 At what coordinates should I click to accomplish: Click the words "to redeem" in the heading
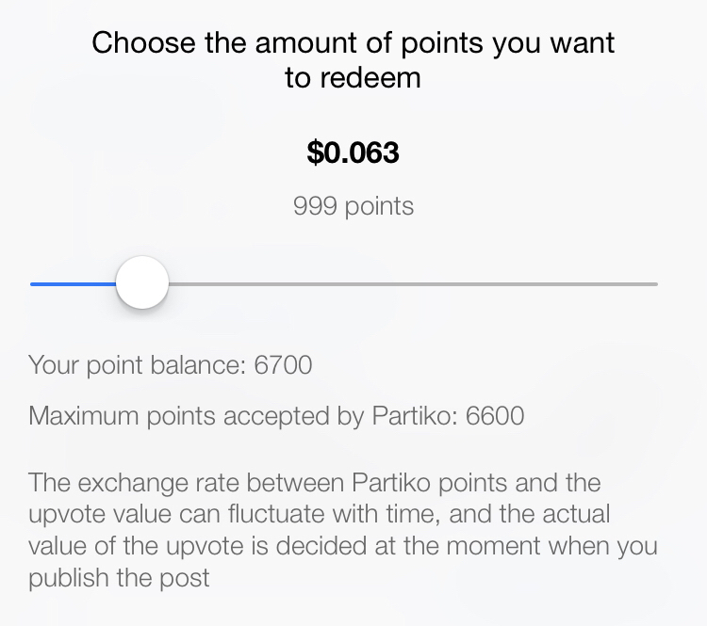(x=353, y=77)
